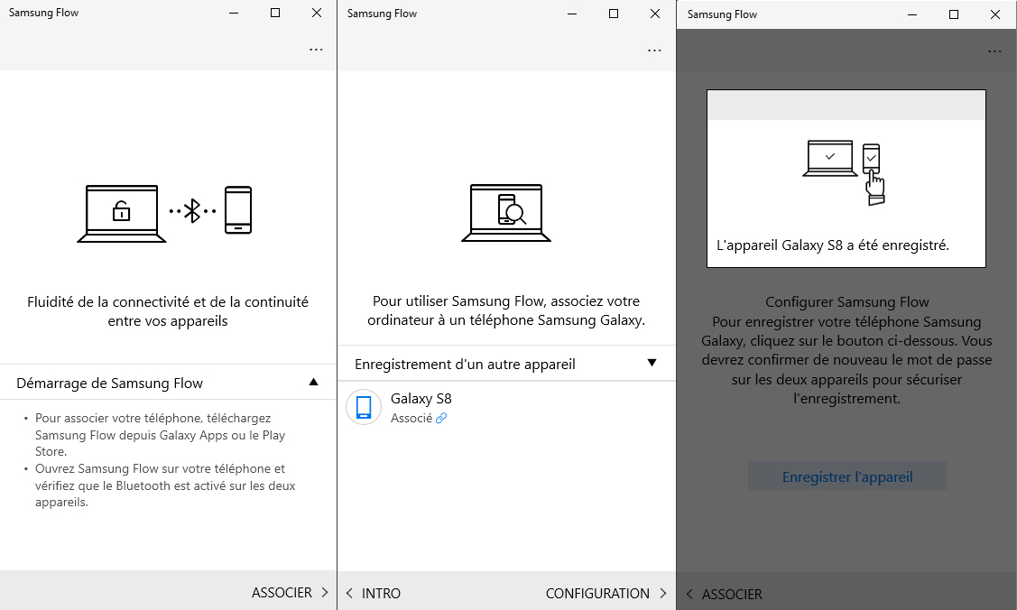
Task: Open the more options menu in left window
Action: click(316, 50)
